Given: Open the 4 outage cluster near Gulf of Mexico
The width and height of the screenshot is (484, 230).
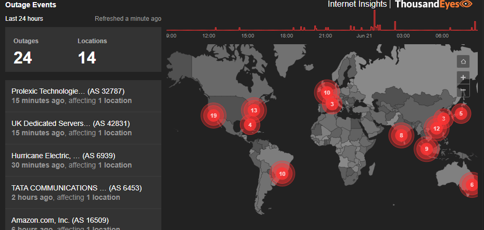Looking at the screenshot, I should coord(250,125).
